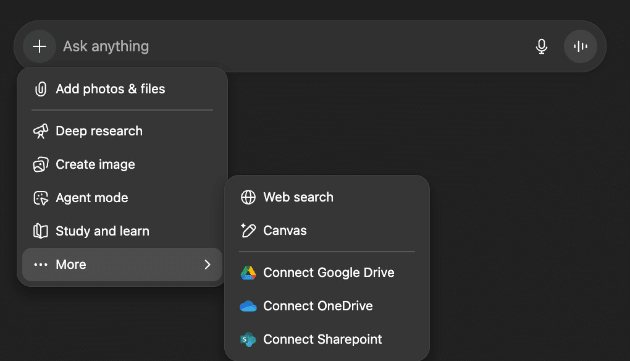Click the Sharepoint logo icon

(248, 339)
